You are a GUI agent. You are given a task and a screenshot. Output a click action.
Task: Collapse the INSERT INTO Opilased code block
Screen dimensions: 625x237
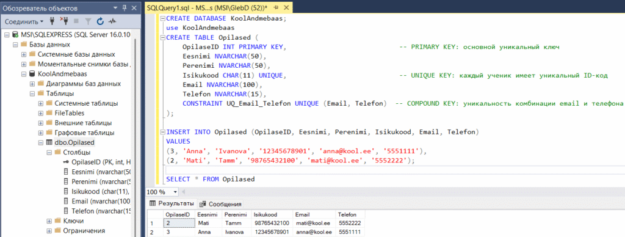pos(162,132)
